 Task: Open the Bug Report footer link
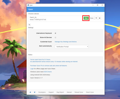point(60,92)
